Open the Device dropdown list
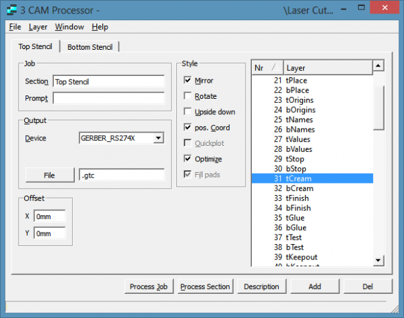This screenshot has width=404, height=318. tap(158, 138)
